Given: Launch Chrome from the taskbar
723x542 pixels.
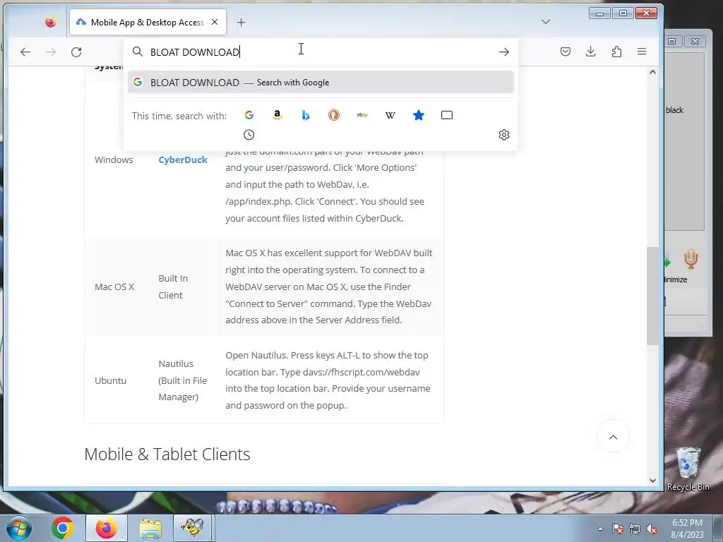Looking at the screenshot, I should pyautogui.click(x=63, y=528).
